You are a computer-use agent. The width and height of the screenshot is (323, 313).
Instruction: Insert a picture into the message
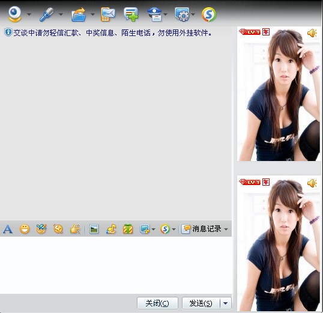pyautogui.click(x=94, y=229)
